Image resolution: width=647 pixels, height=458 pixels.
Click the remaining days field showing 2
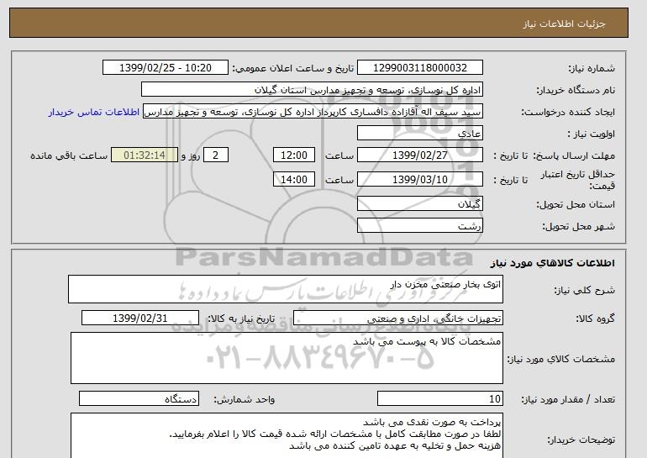[215, 155]
